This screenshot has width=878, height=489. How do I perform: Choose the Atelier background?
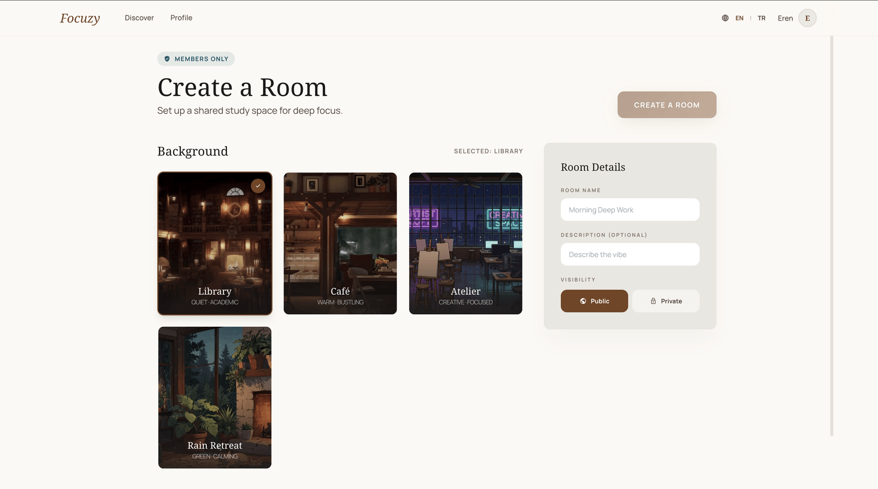click(x=465, y=243)
